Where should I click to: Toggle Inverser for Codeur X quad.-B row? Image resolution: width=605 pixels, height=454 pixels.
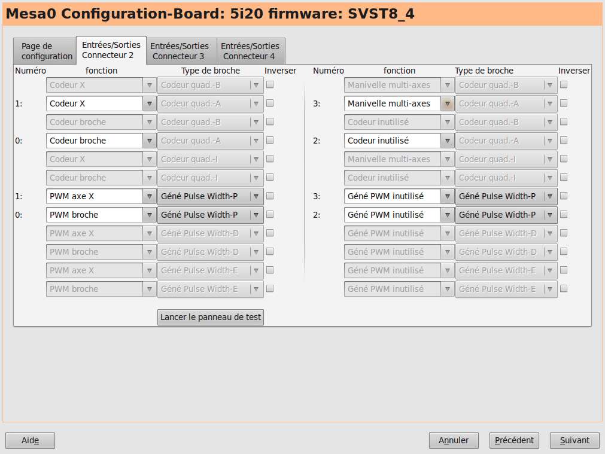270,84
